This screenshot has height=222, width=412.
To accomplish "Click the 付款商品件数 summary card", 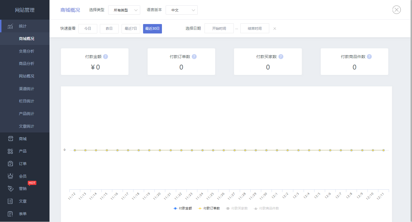I will (x=354, y=62).
